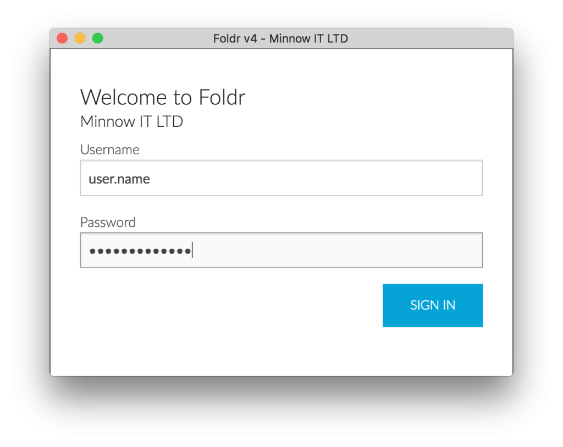Click SIGN IN to submit login credentials
Image resolution: width=563 pixels, height=447 pixels.
point(433,305)
